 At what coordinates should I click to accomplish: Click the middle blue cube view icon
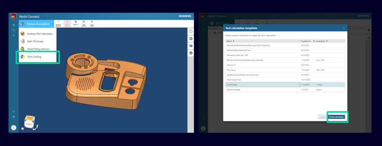point(191,46)
